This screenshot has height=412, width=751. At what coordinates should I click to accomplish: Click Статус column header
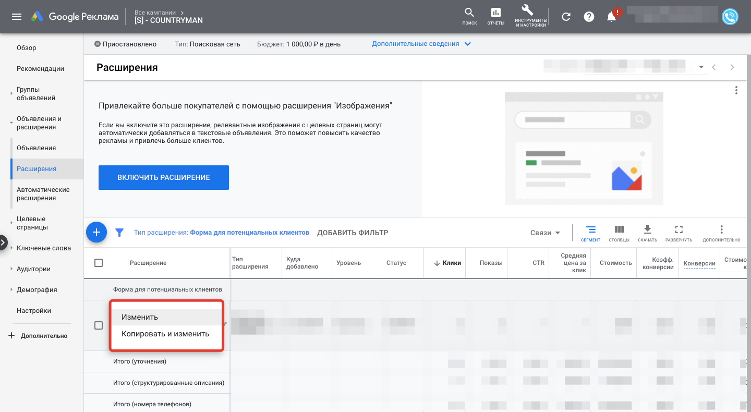[396, 263]
